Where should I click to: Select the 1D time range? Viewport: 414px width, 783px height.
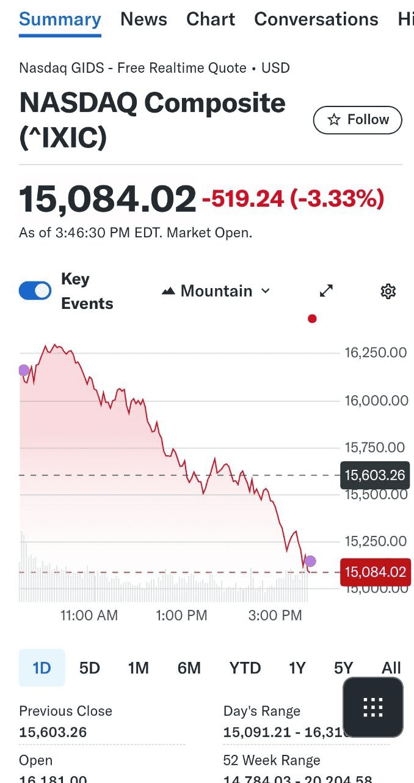point(42,668)
